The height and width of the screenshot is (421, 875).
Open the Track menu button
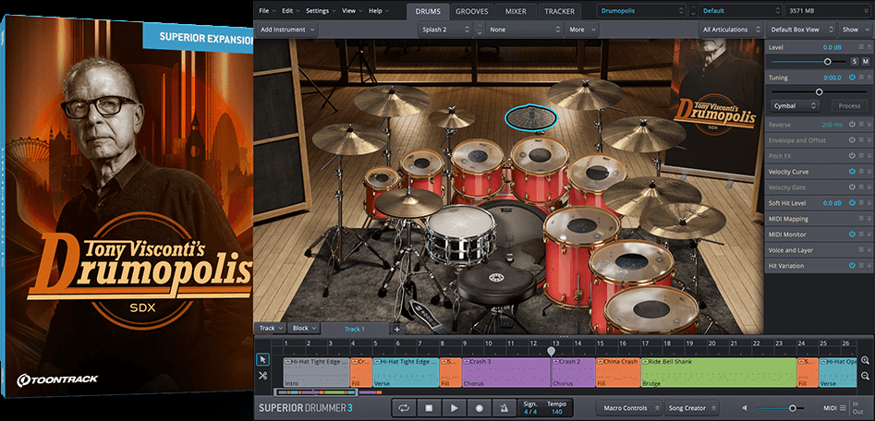[272, 329]
